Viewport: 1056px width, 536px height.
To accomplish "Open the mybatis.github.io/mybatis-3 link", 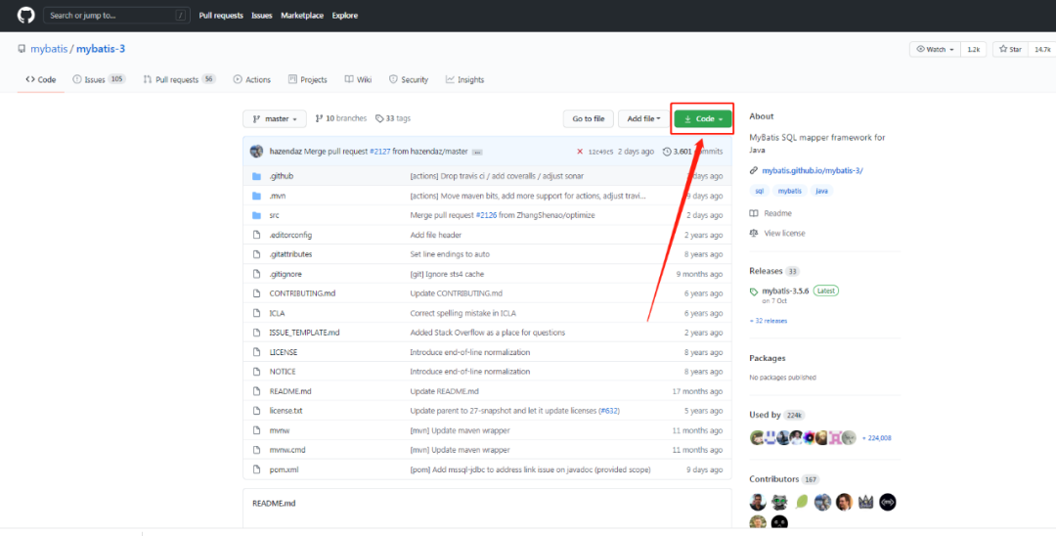I will [813, 171].
